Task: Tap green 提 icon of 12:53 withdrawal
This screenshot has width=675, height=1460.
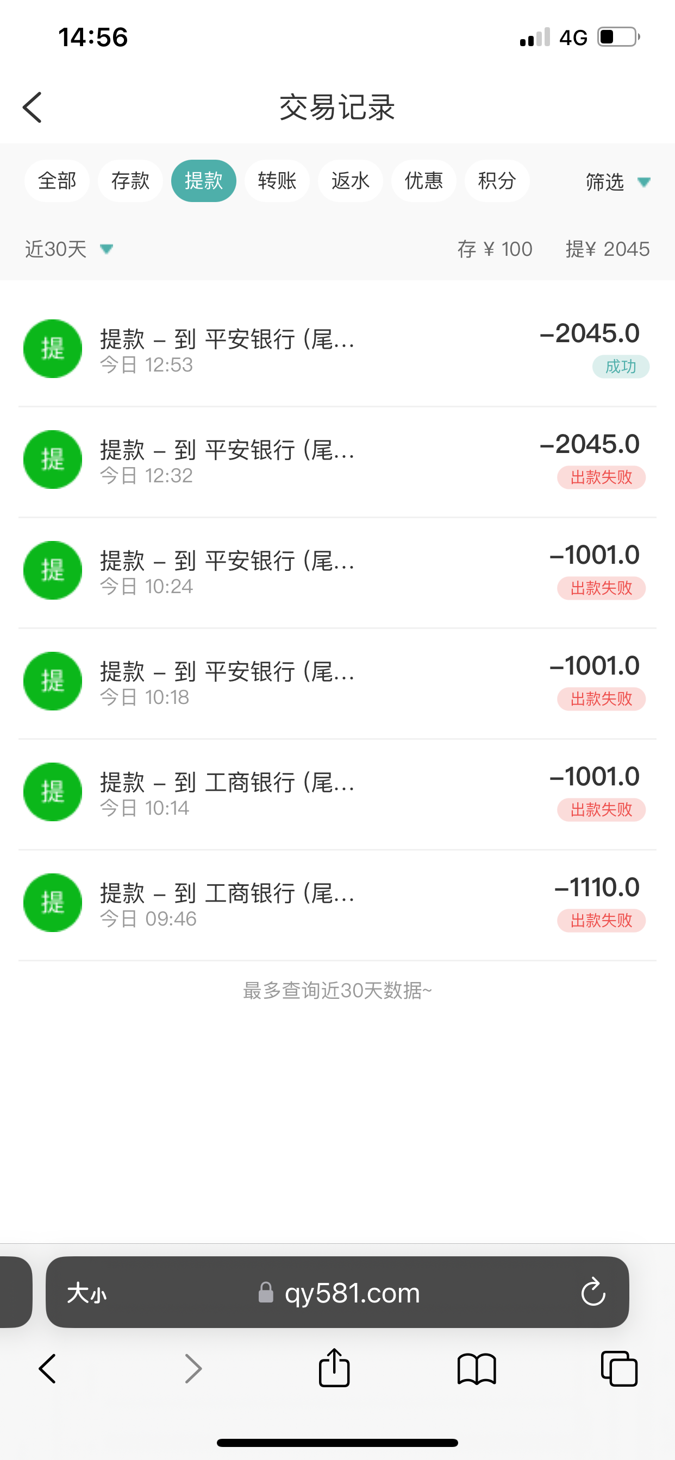Action: pos(53,349)
